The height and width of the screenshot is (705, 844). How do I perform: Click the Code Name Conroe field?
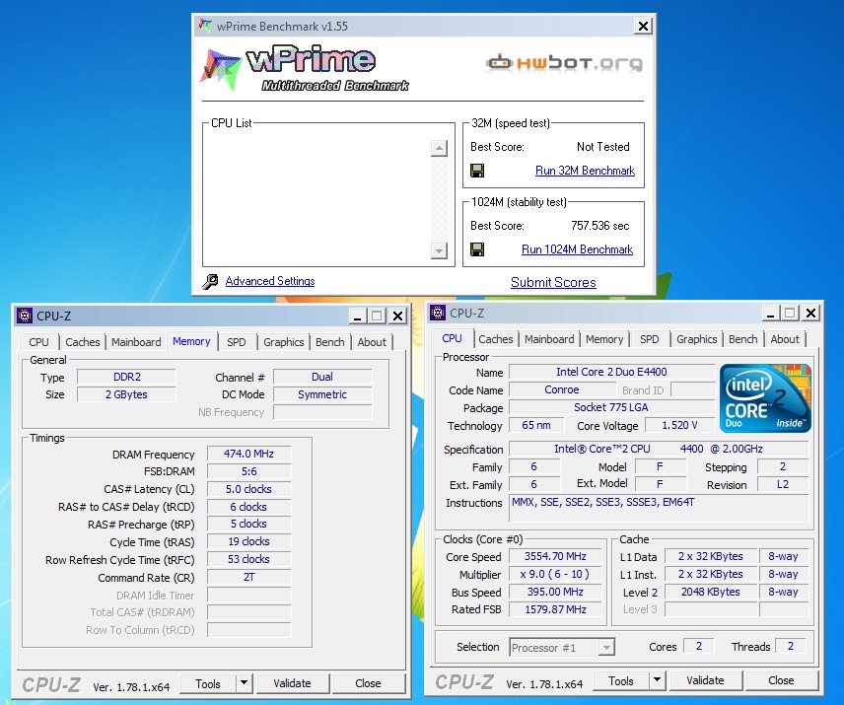[x=561, y=389]
